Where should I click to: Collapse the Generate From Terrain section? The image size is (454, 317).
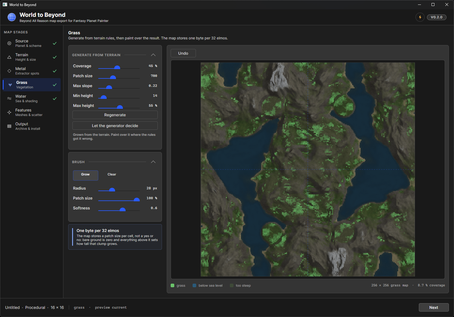(153, 55)
